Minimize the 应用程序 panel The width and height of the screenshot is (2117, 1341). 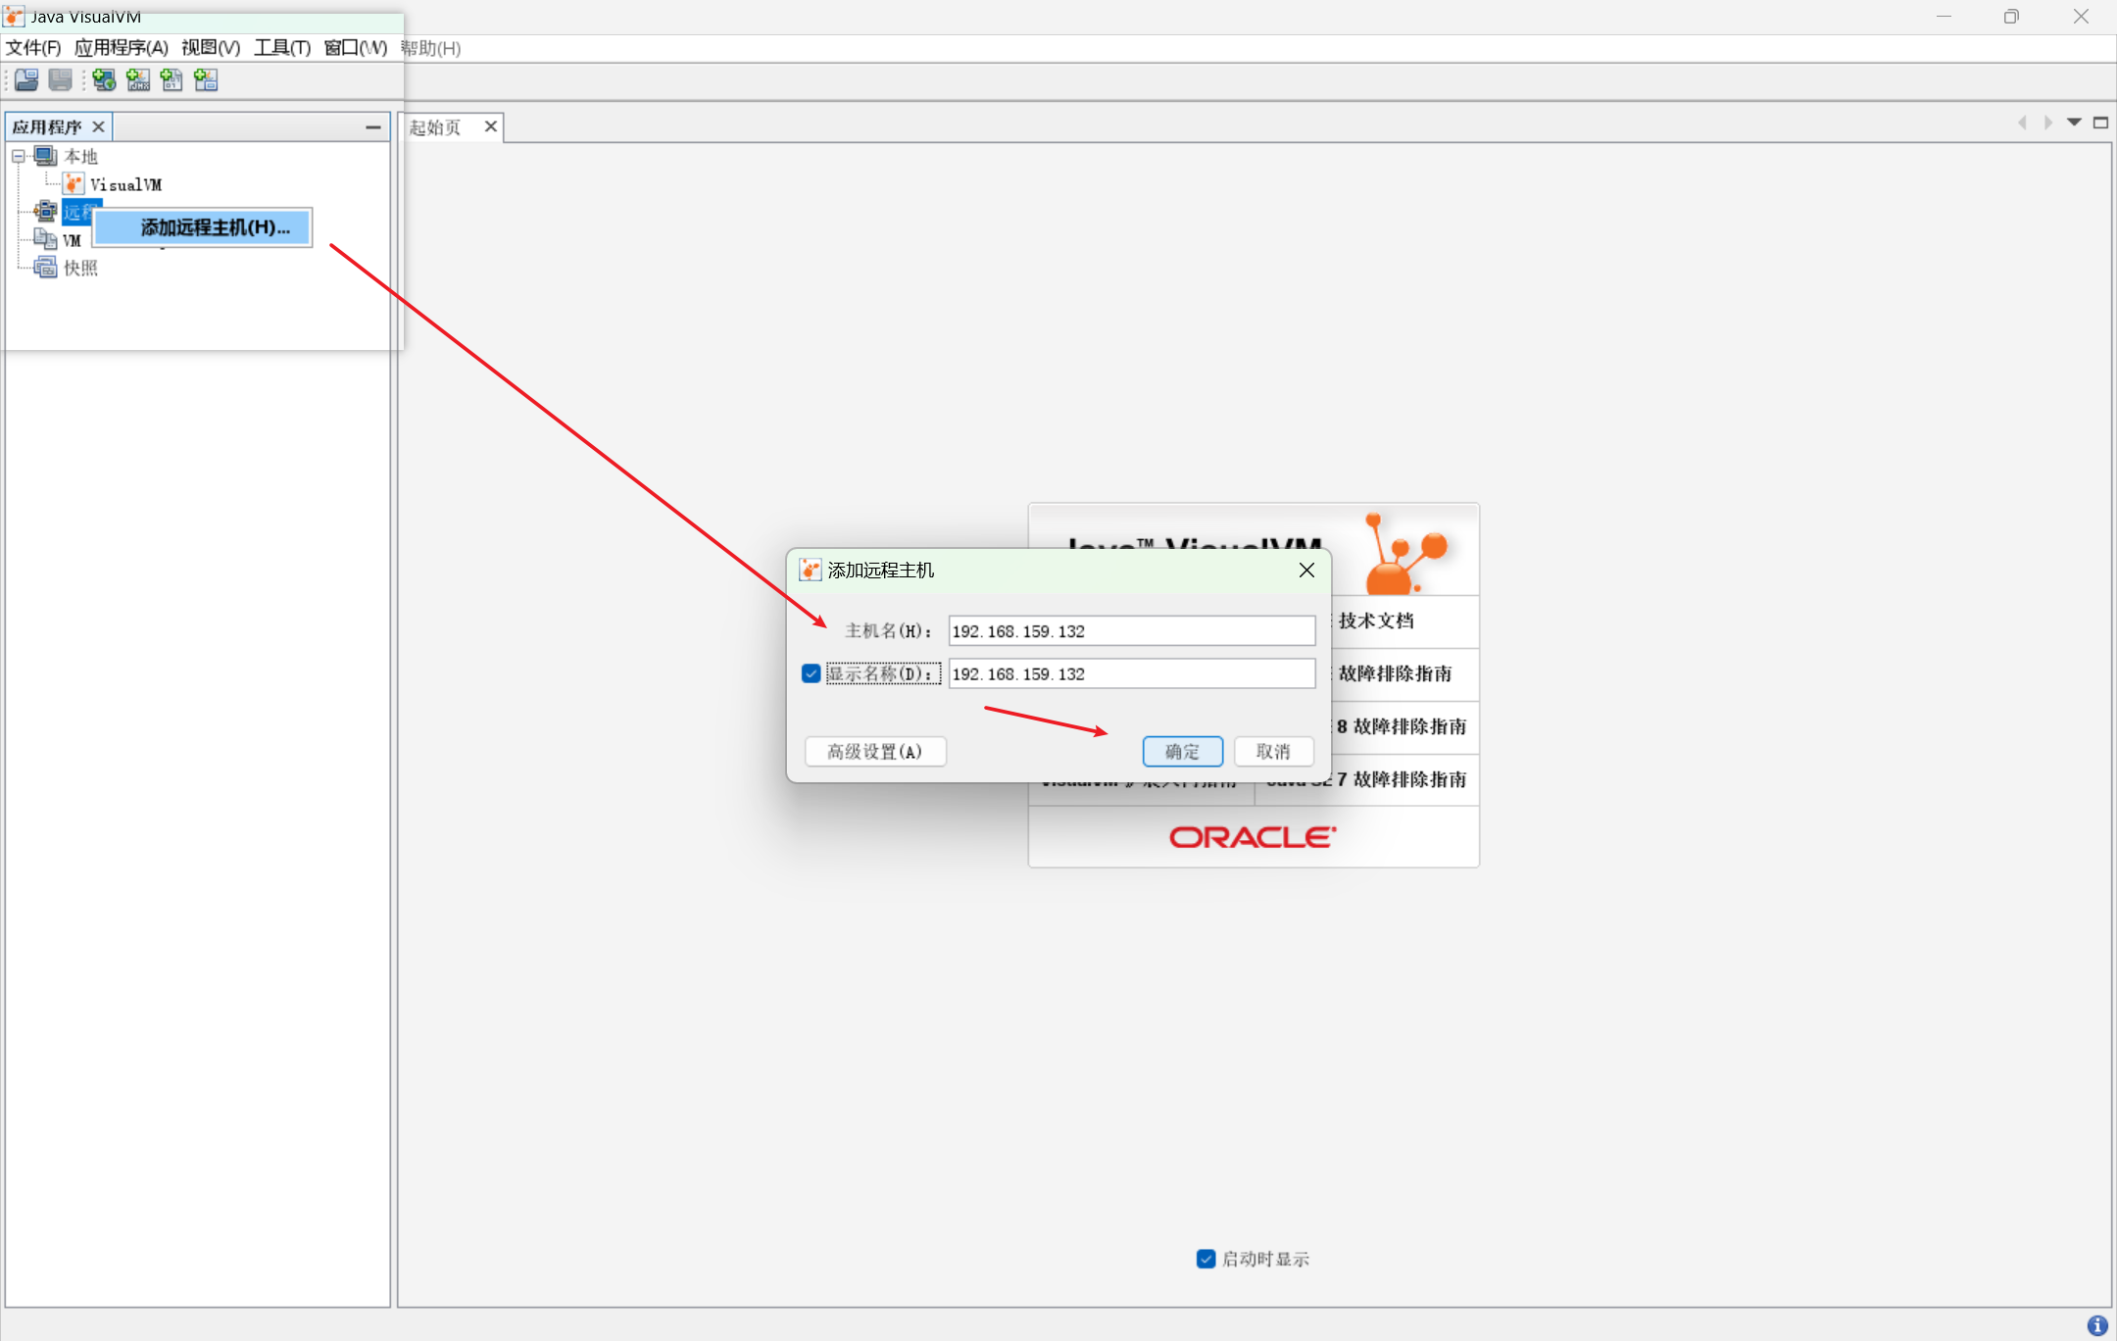372,127
